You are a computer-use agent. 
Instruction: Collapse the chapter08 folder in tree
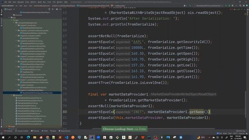[x=16, y=61]
